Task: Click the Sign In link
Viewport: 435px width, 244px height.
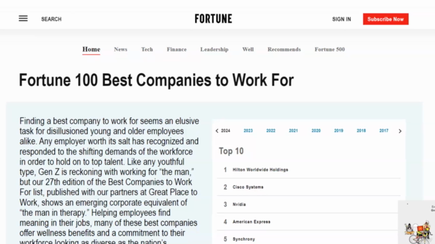Action: click(341, 19)
